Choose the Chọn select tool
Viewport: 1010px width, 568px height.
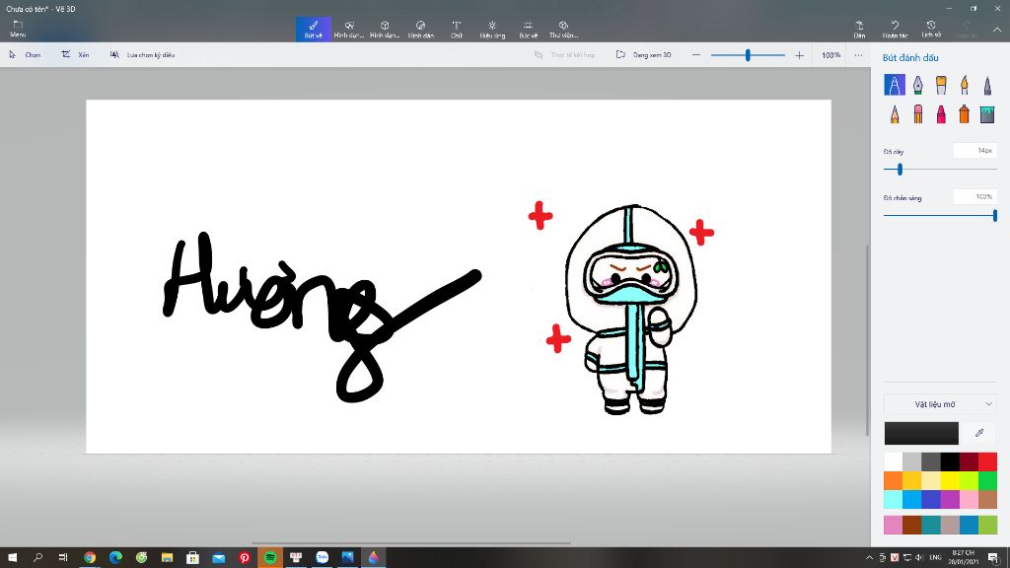(x=25, y=55)
